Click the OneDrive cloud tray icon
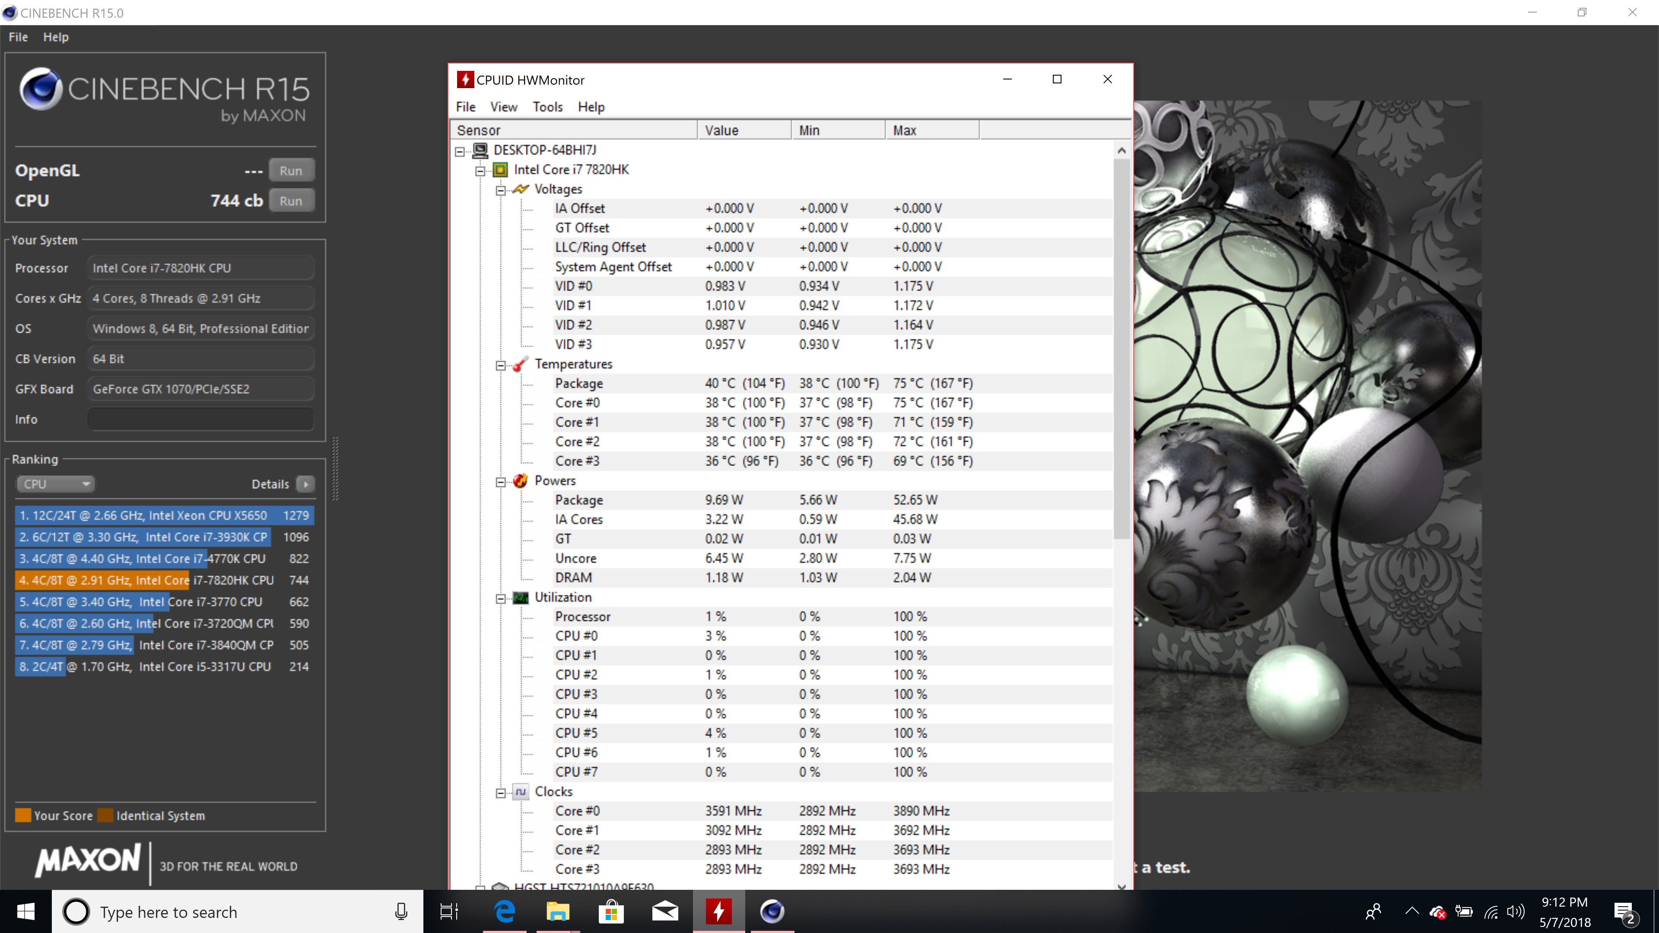Image resolution: width=1659 pixels, height=933 pixels. point(1437,912)
